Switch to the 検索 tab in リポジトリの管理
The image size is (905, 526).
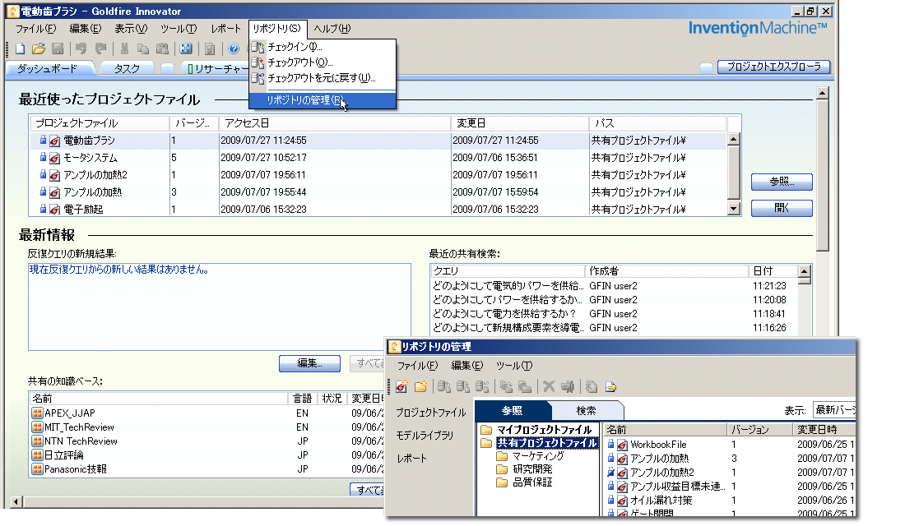[586, 410]
